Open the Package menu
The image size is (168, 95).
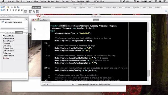[x=65, y=1]
